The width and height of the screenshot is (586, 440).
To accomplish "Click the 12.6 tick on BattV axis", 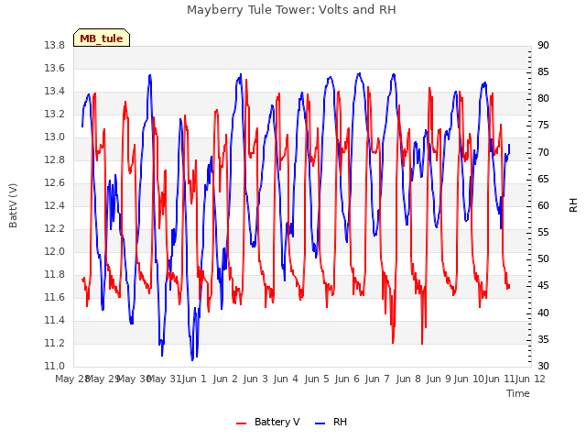I will point(55,183).
